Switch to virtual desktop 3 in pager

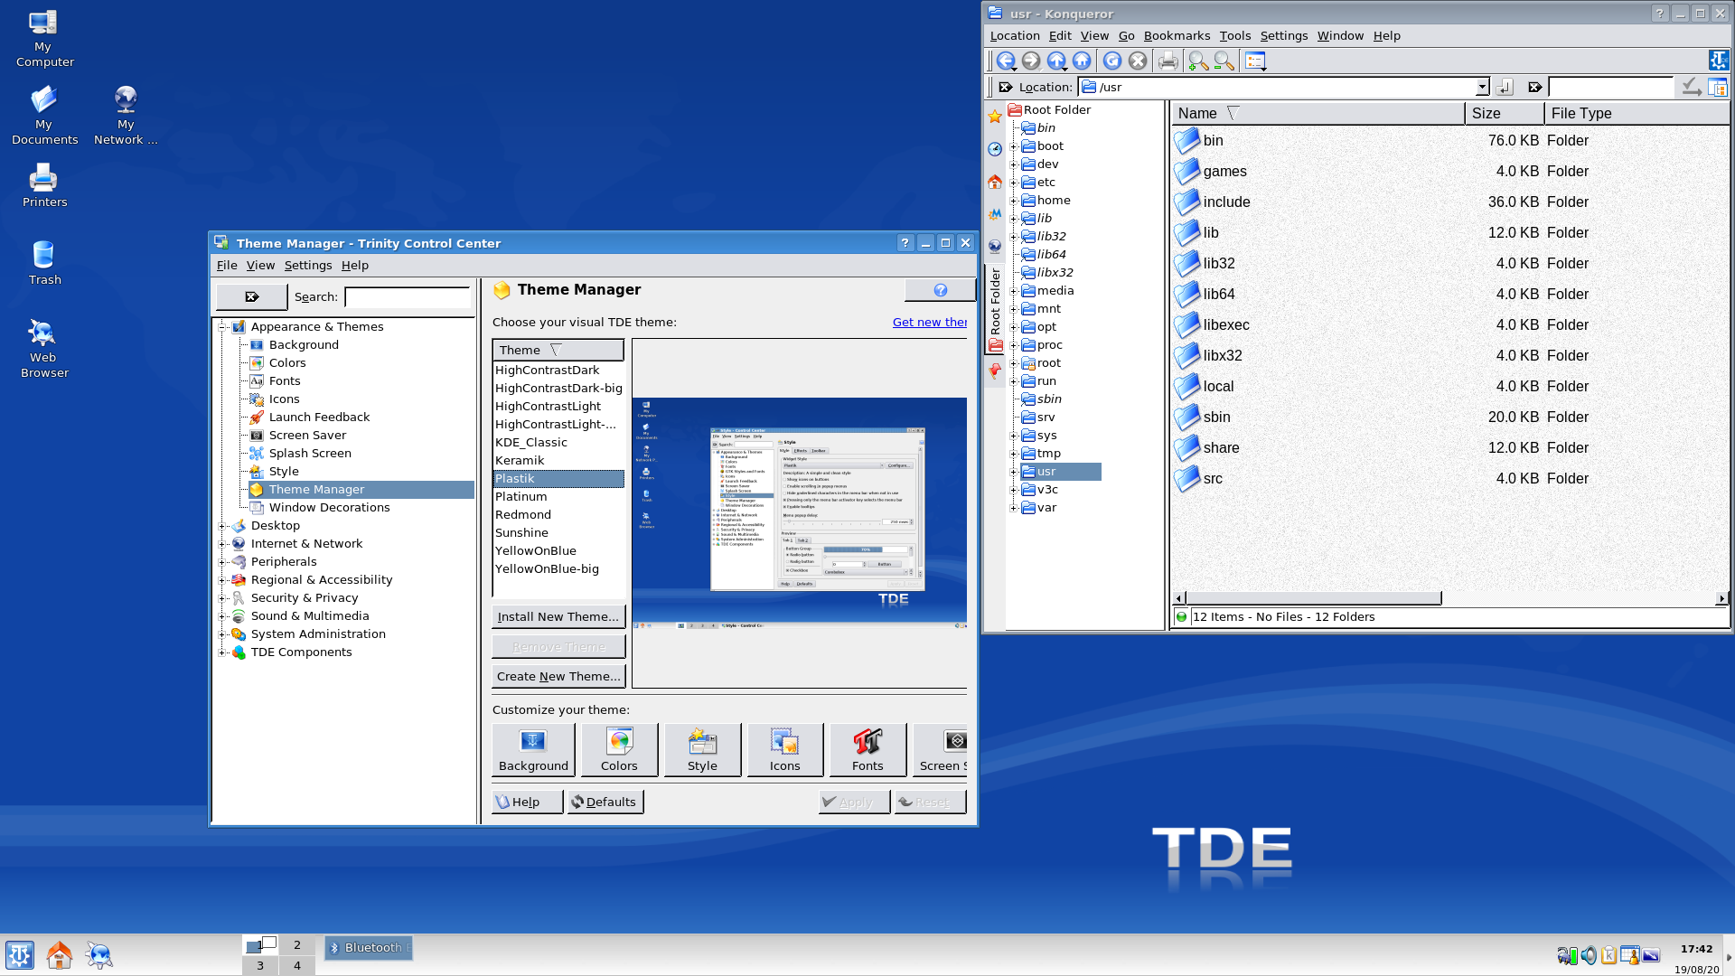[x=260, y=965]
